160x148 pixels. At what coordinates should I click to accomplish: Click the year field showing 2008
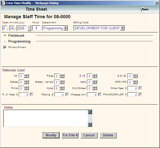22,28
